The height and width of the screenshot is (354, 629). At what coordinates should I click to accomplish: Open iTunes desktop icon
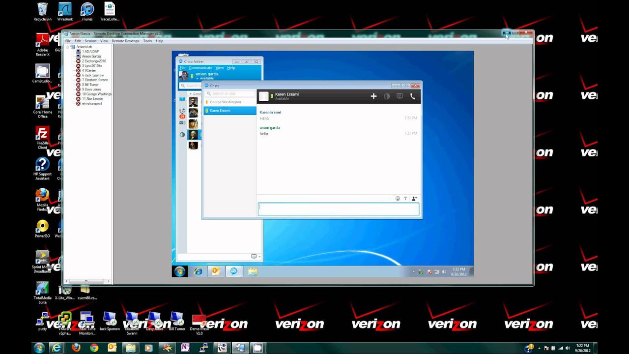(87, 12)
